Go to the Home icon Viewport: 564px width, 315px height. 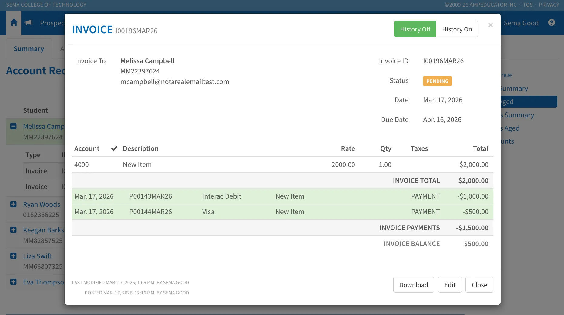14,23
